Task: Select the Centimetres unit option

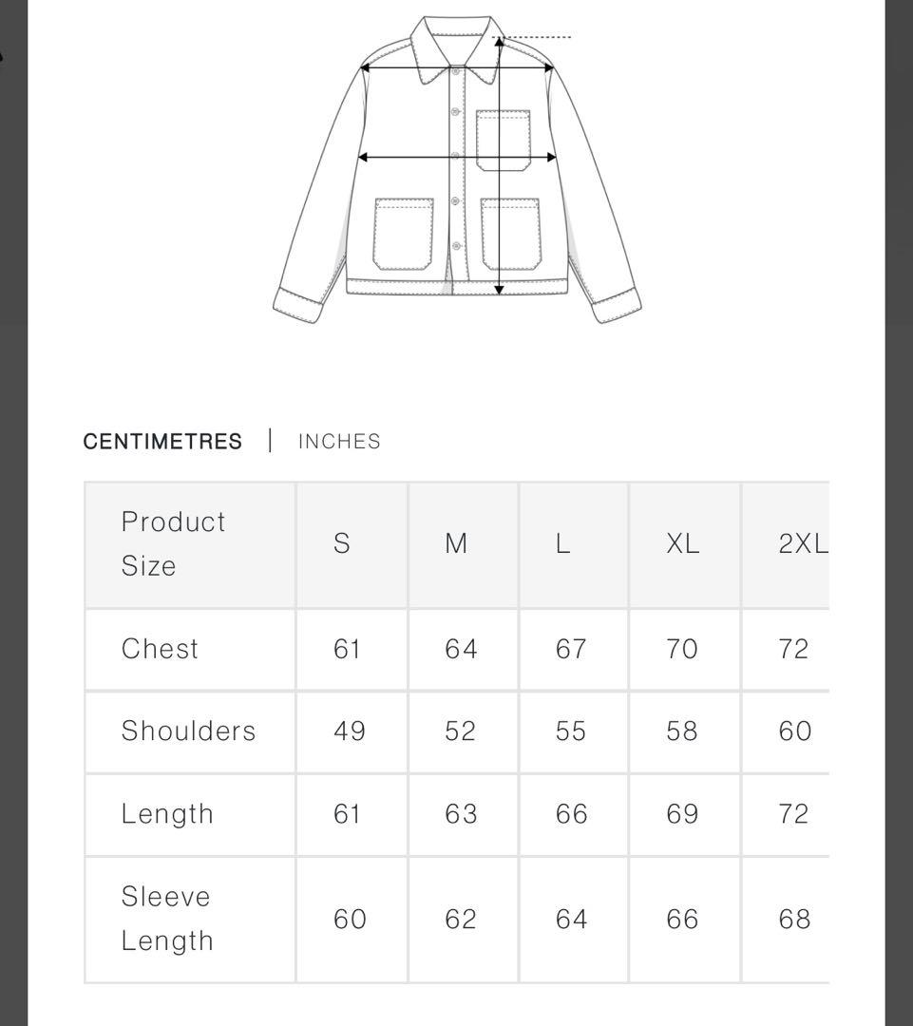Action: 162,442
